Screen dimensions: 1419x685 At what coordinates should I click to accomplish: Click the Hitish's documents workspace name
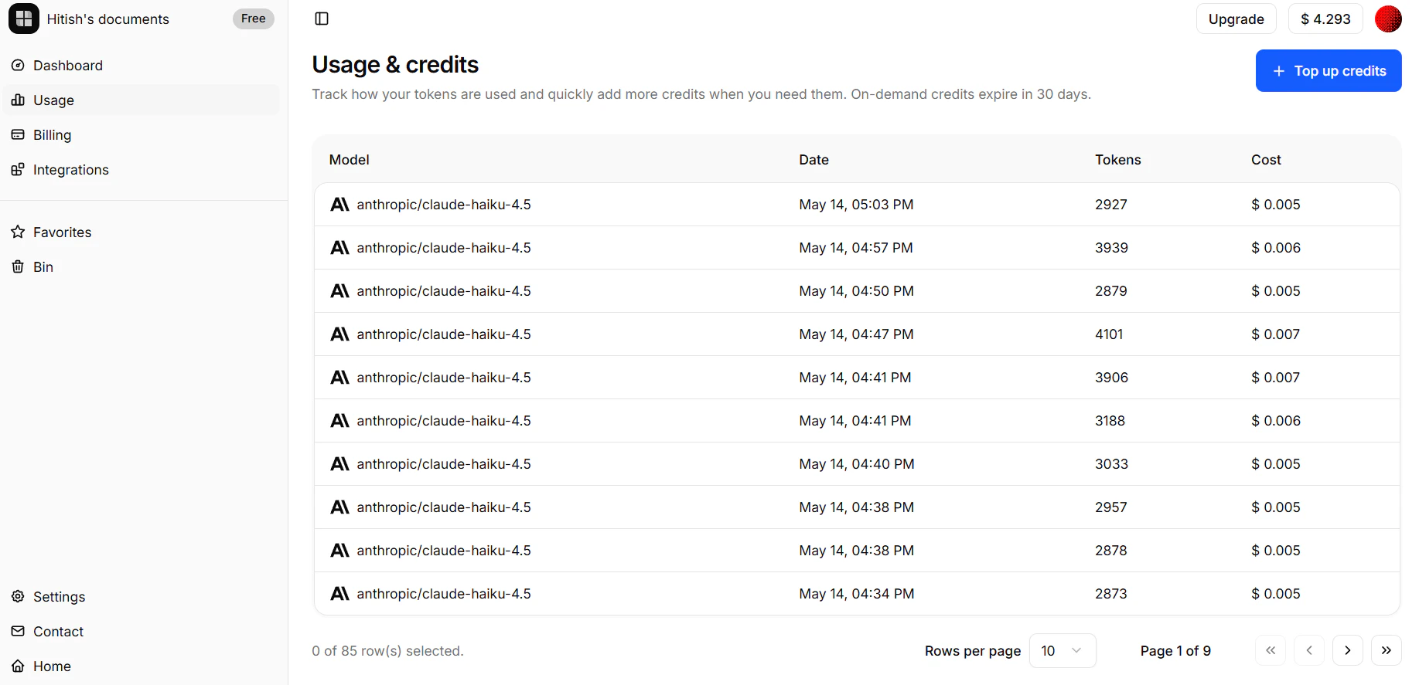108,19
